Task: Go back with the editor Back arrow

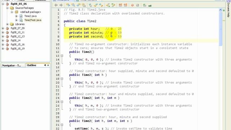Action: tap(56, 5)
